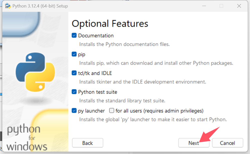
Task: Click the global 'py' launcher description text
Action: (x=153, y=119)
